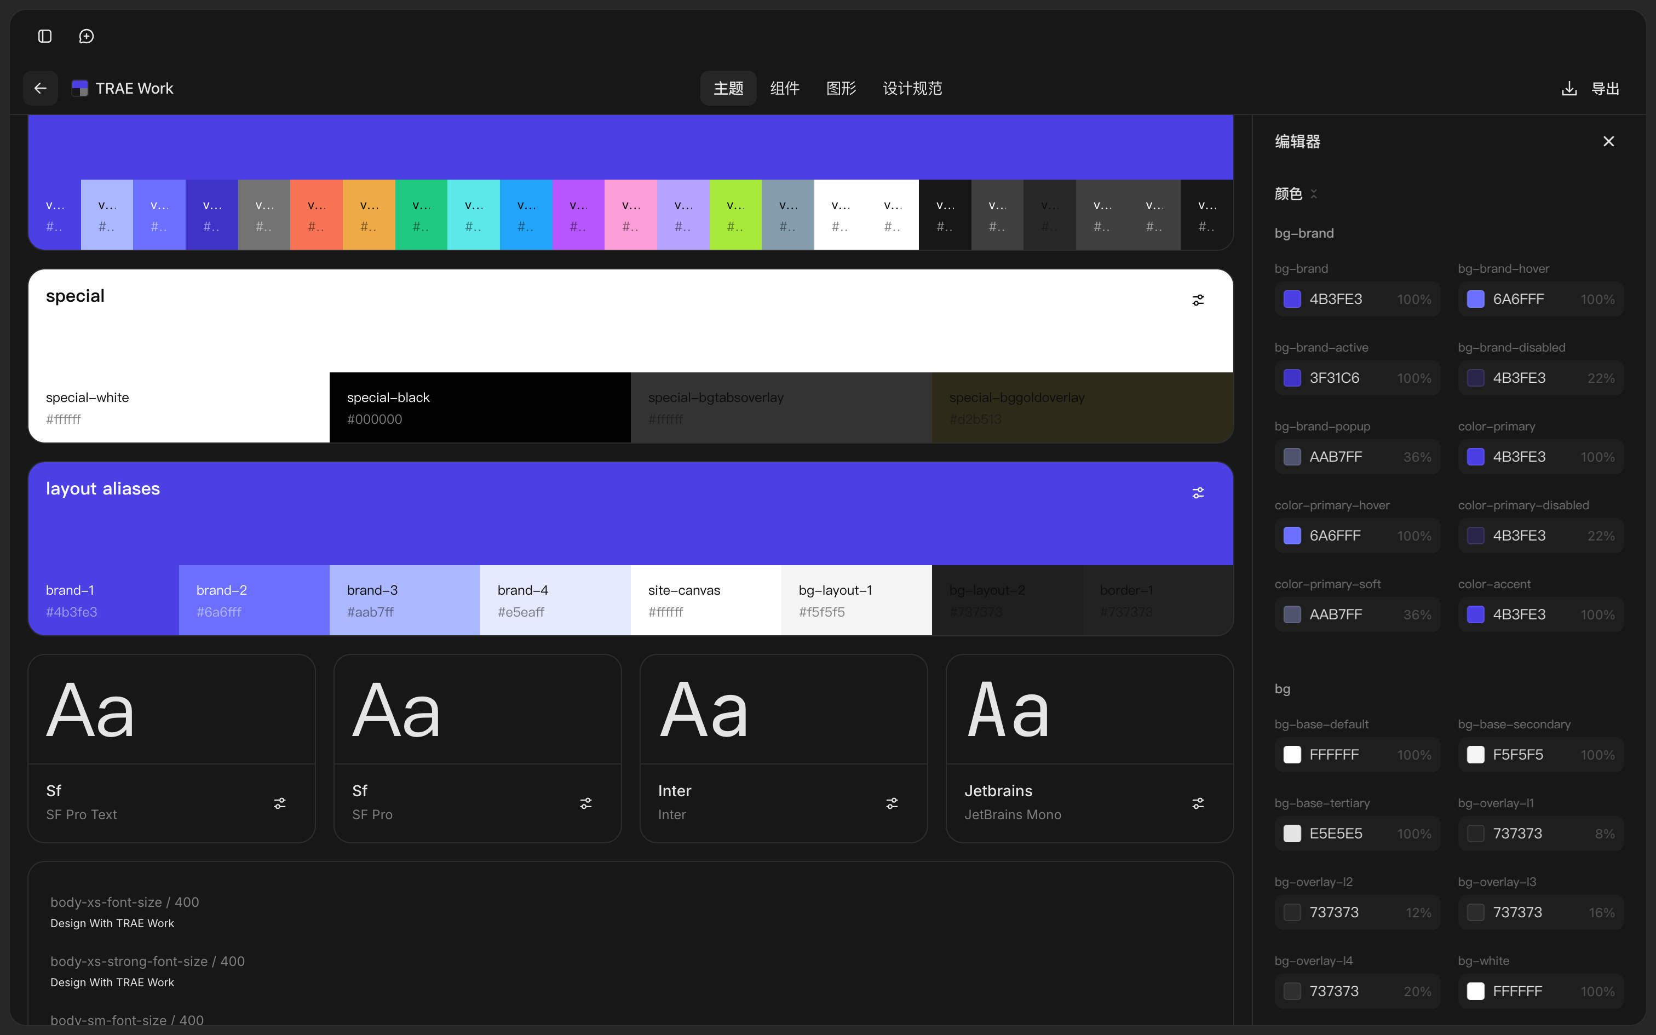Click the download export icon

(1569, 88)
